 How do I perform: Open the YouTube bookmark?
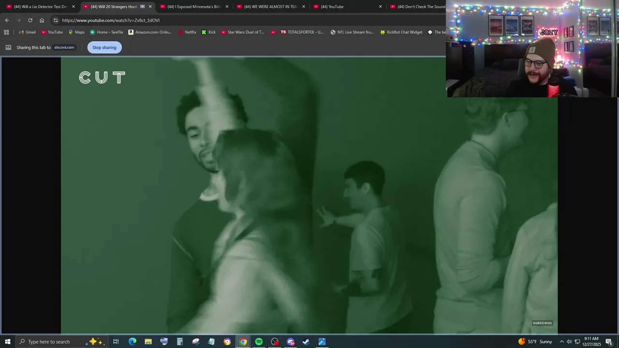(52, 32)
